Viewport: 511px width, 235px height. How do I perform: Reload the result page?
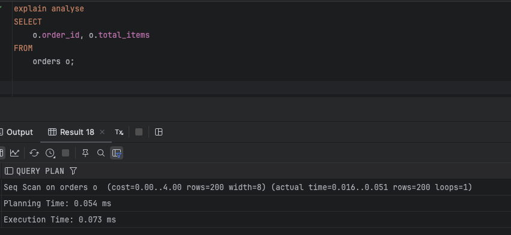tap(34, 153)
